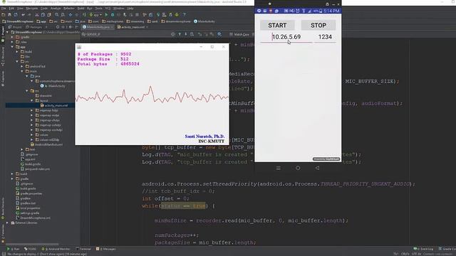456x256 pixels.
Task: Click the Save All toolbar icon
Action: [9, 14]
